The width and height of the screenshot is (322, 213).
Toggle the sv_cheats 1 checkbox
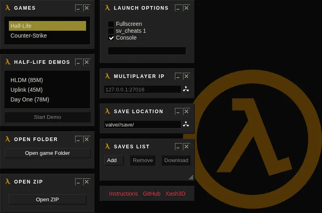(111, 31)
